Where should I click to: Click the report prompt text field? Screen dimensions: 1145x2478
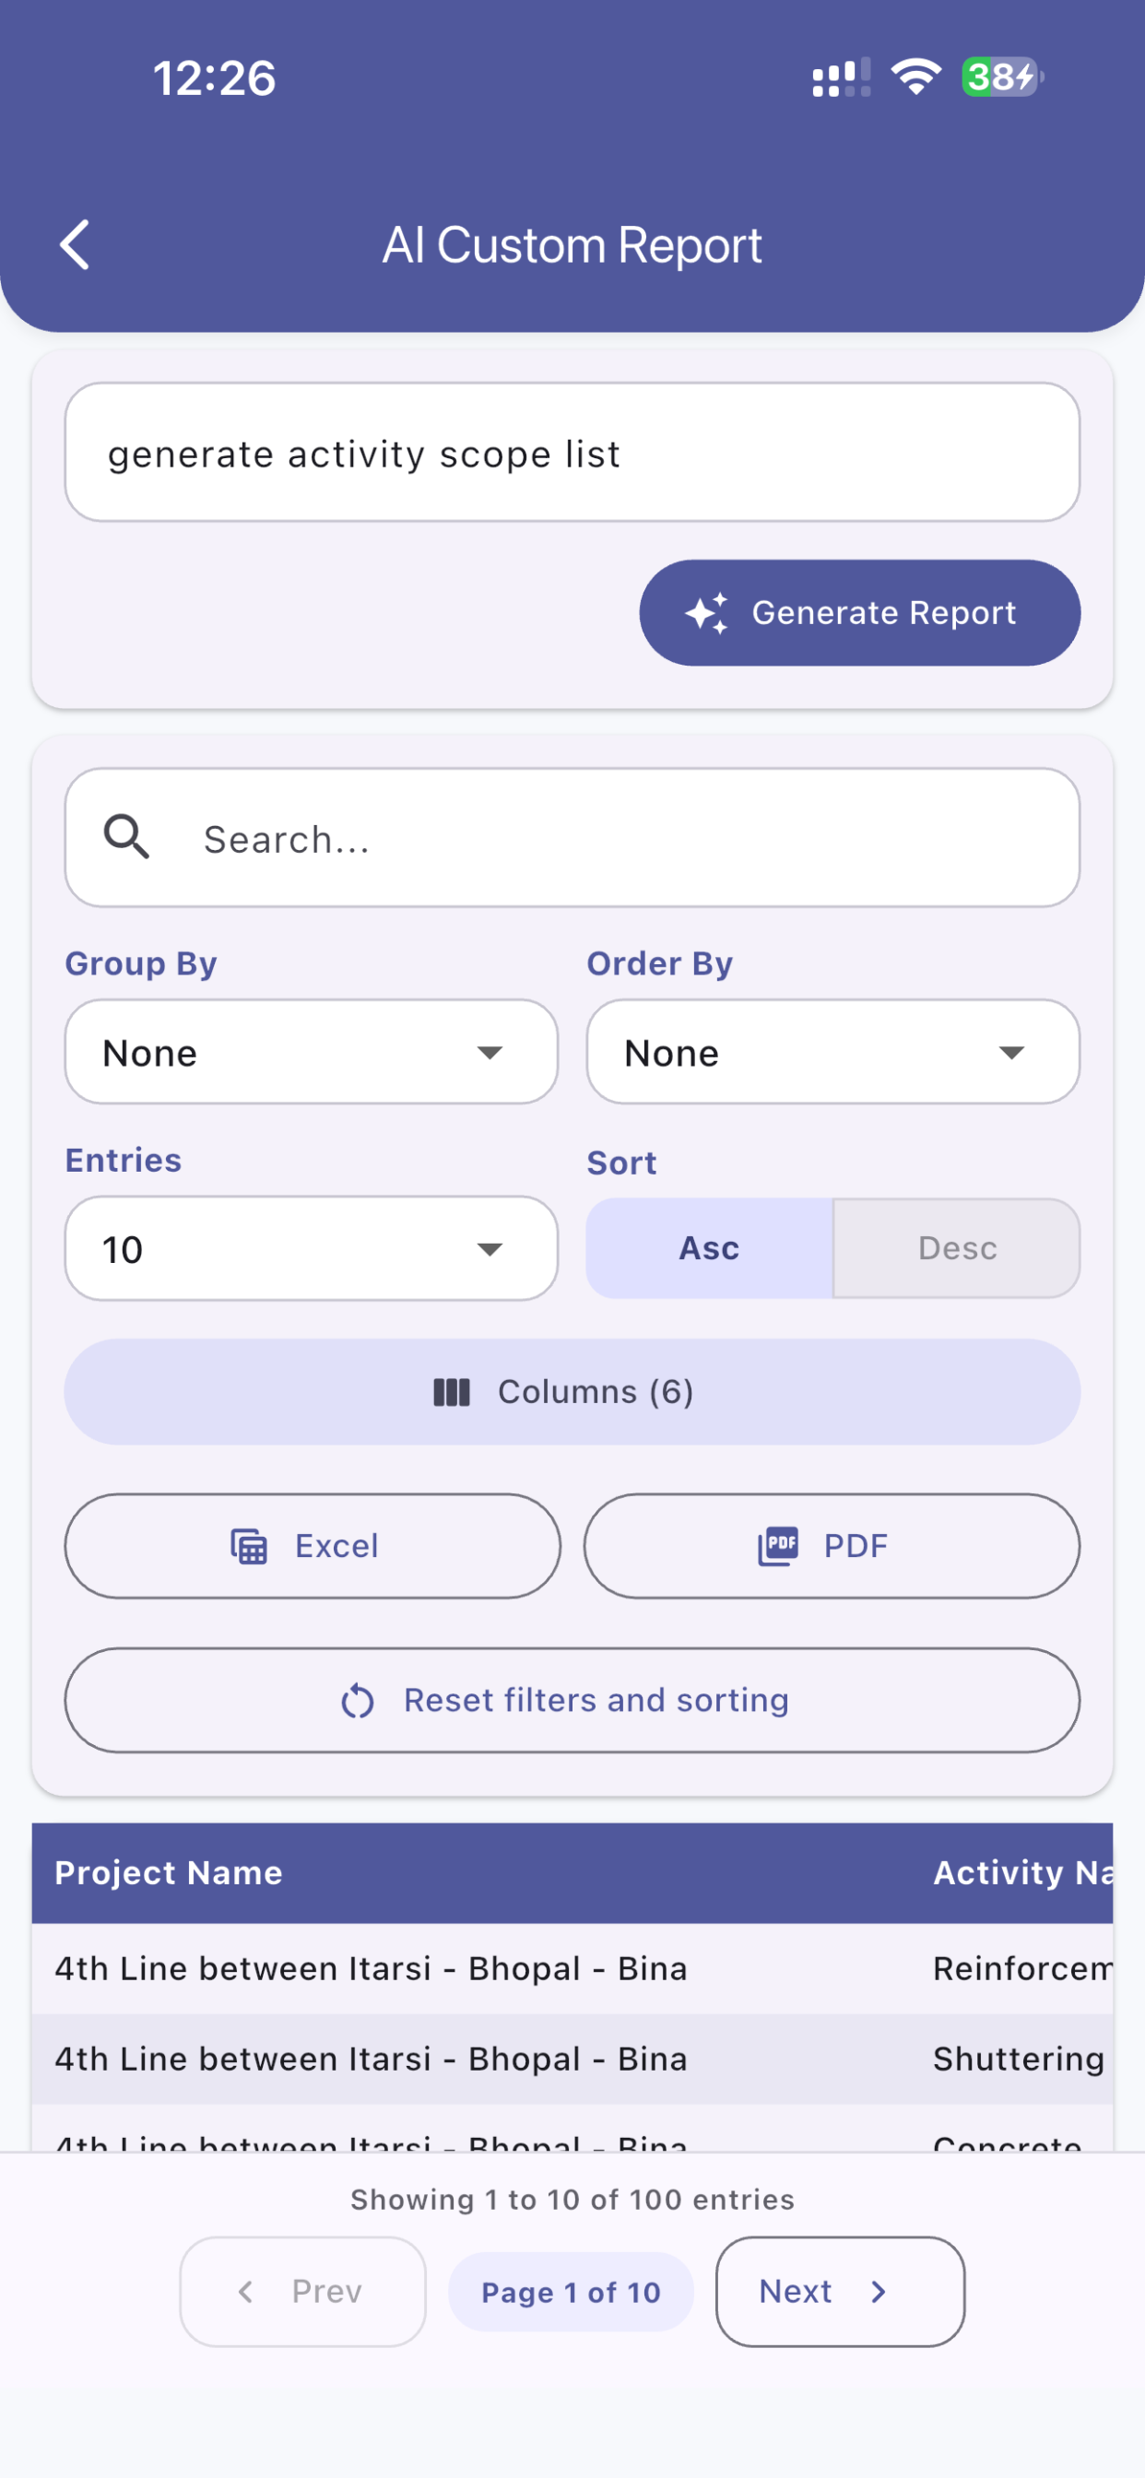pos(572,452)
